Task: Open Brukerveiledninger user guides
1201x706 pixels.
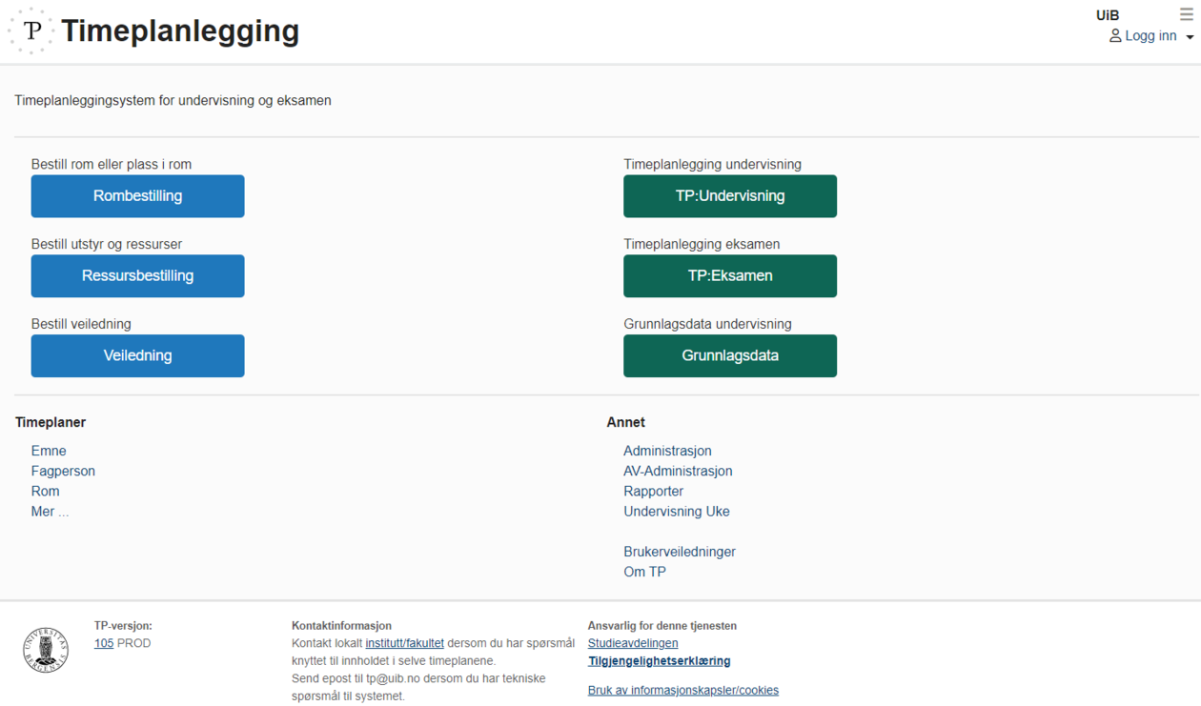Action: 679,552
